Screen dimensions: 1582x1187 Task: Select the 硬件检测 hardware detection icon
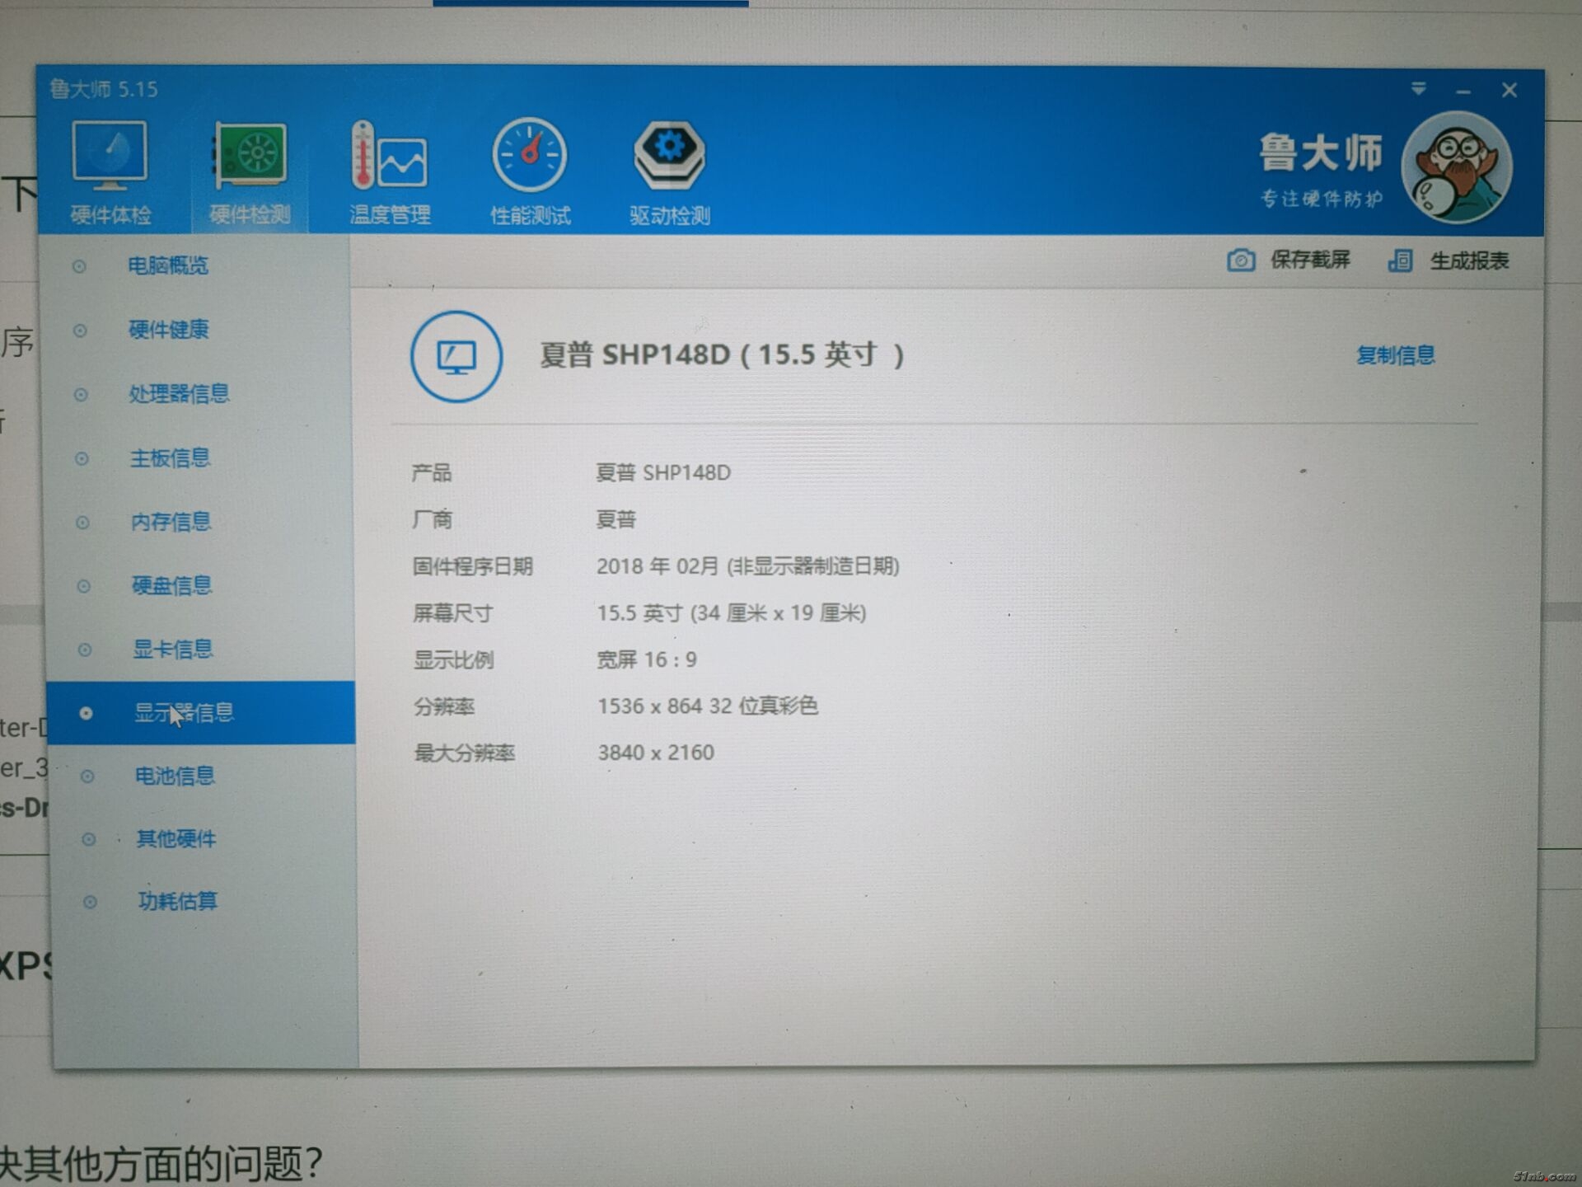point(250,174)
